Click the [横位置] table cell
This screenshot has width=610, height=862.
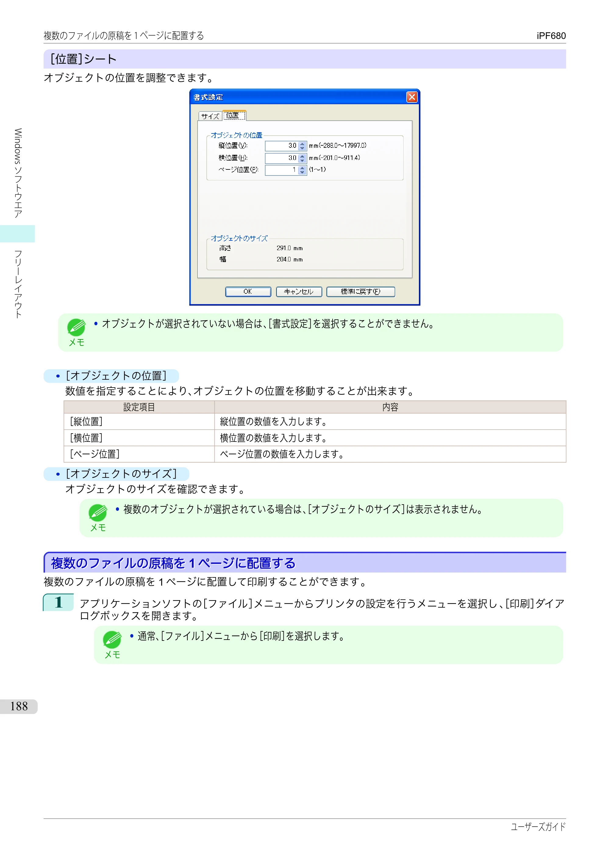click(x=139, y=438)
